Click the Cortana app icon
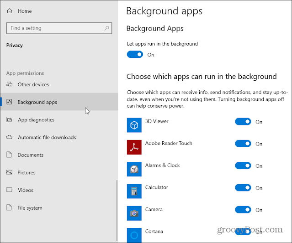292x243 pixels. 134,235
